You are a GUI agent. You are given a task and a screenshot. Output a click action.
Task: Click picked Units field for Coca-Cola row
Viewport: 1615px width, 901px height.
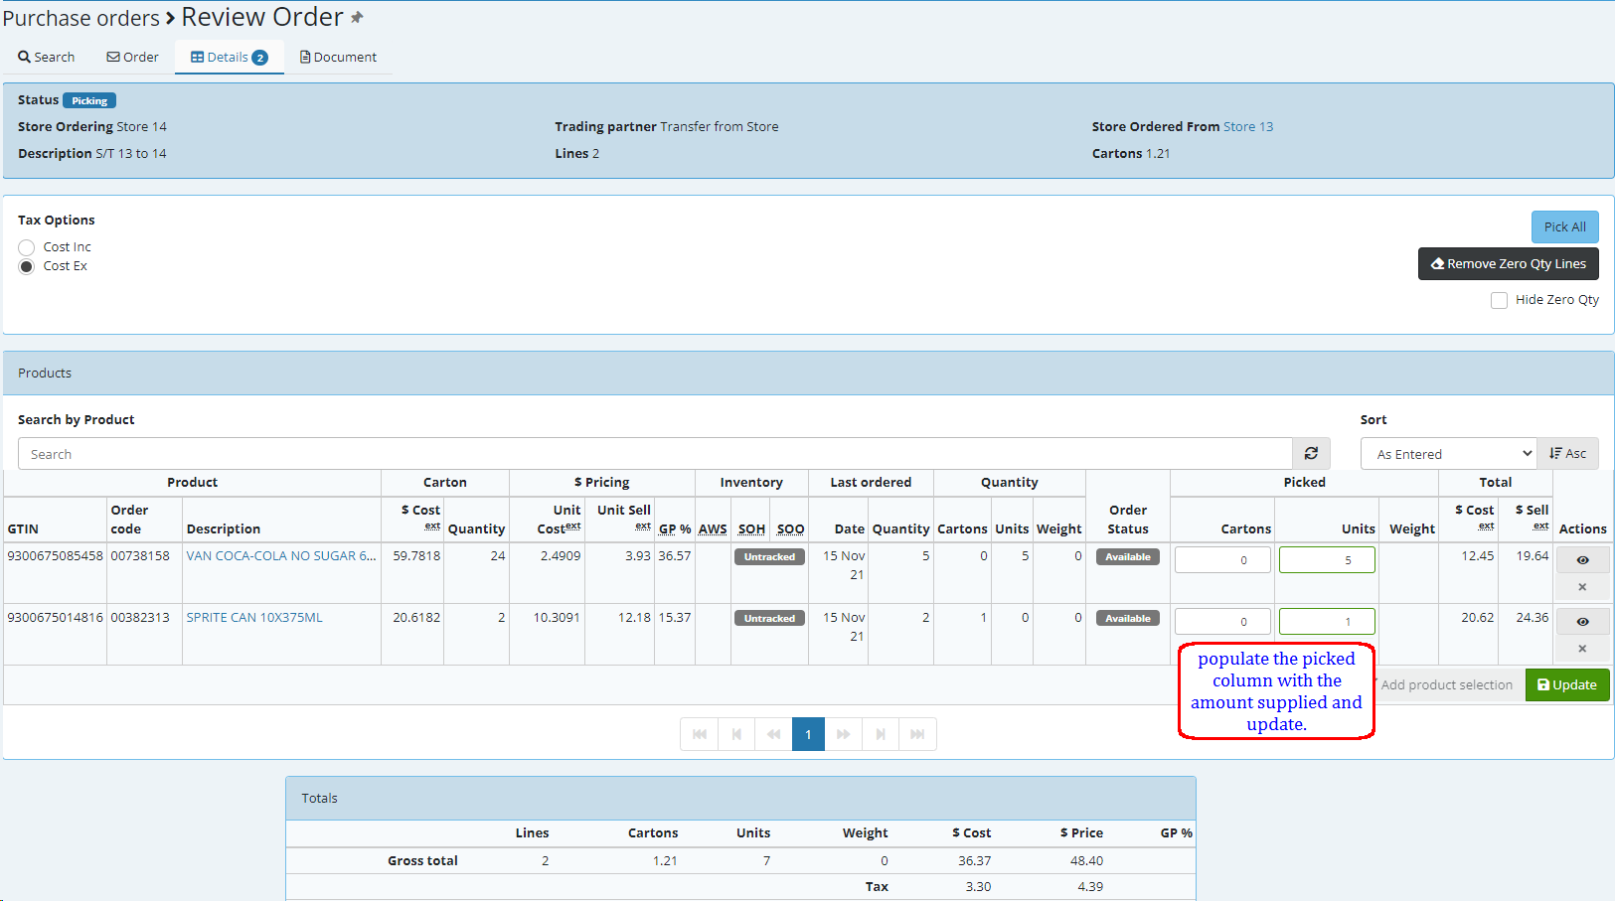[x=1327, y=560]
